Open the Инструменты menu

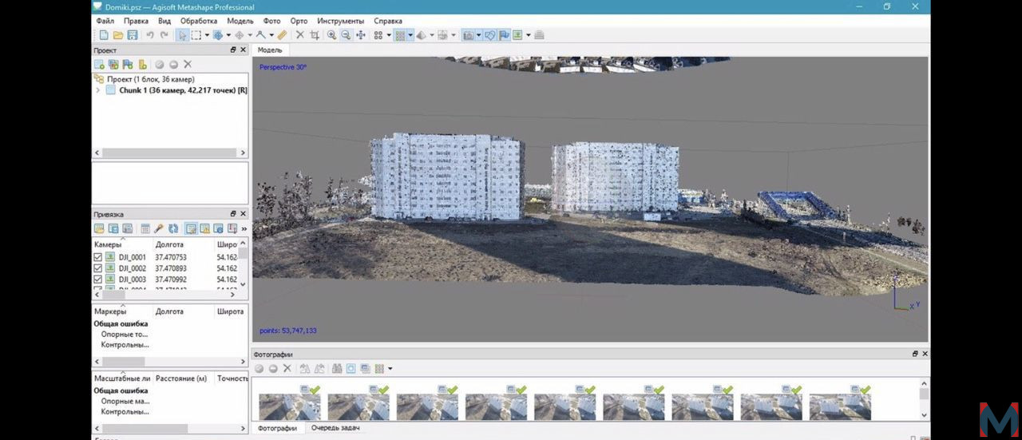[342, 21]
